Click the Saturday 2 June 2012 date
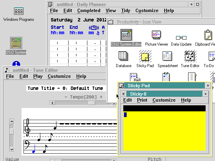215x161 pixels. tap(78, 20)
